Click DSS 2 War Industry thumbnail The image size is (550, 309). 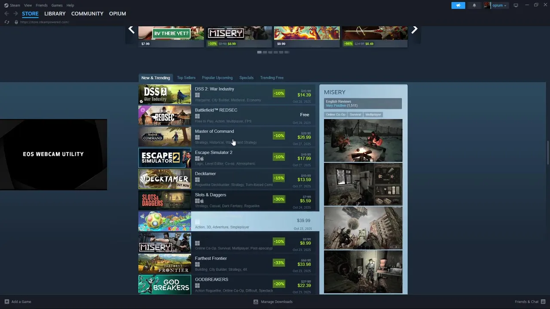pyautogui.click(x=165, y=94)
